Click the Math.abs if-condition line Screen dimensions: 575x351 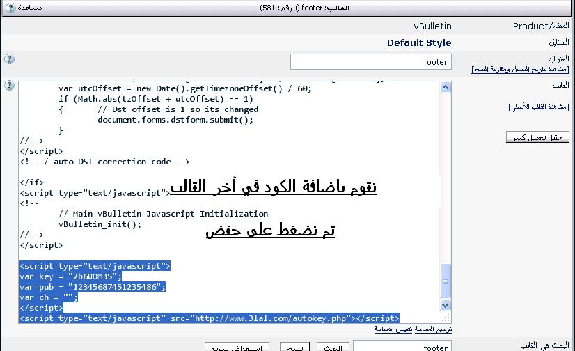(155, 99)
